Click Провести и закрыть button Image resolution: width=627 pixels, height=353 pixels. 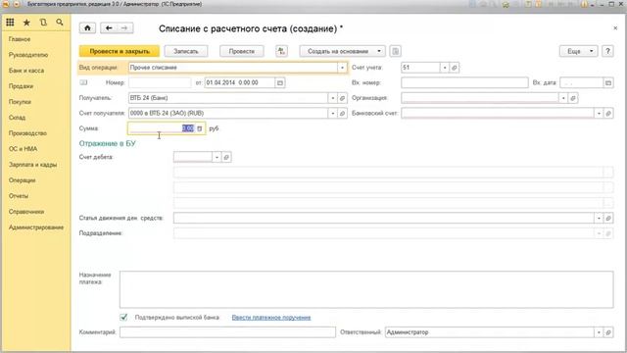(120, 51)
